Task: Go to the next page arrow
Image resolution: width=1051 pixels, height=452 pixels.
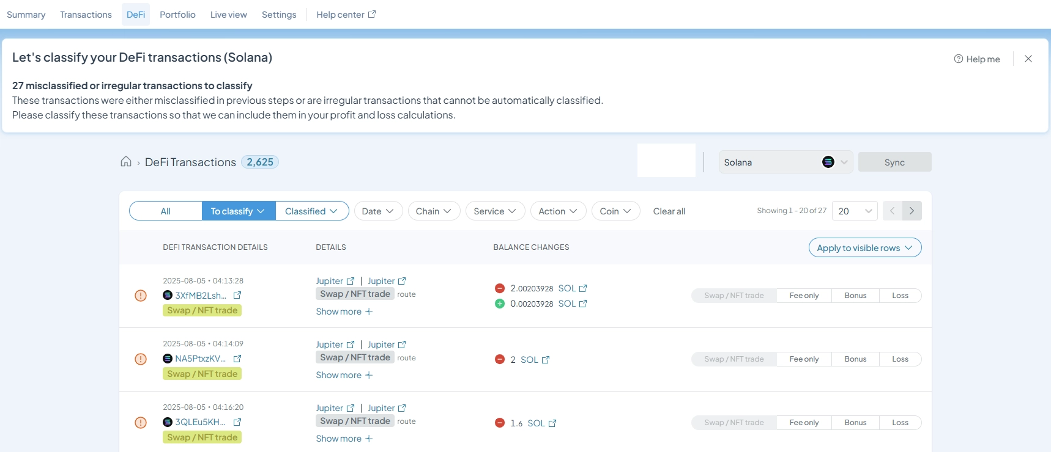Action: tap(912, 211)
